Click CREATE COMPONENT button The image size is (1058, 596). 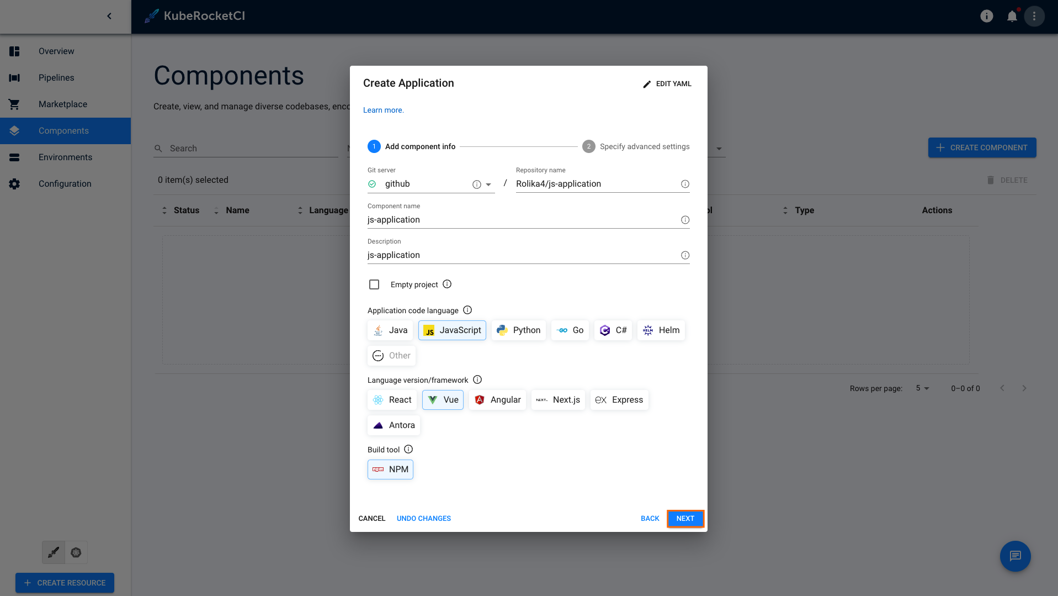(x=982, y=147)
